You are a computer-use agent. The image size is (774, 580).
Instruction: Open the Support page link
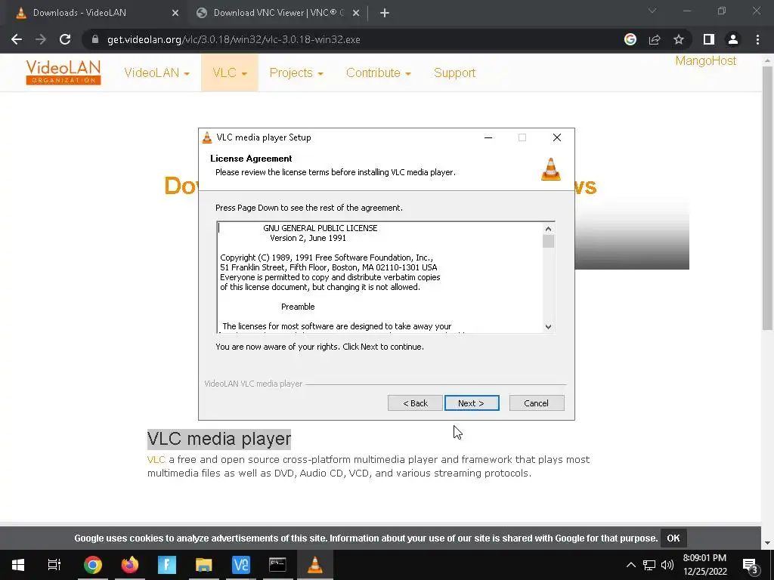pos(454,73)
